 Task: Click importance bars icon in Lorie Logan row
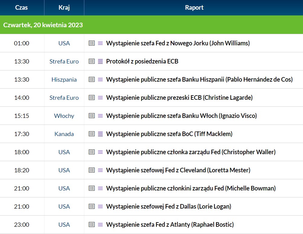point(100,206)
